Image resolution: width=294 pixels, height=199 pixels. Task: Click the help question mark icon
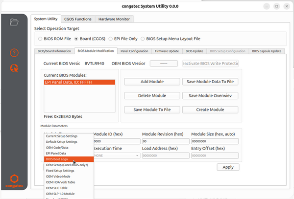click(x=14, y=53)
